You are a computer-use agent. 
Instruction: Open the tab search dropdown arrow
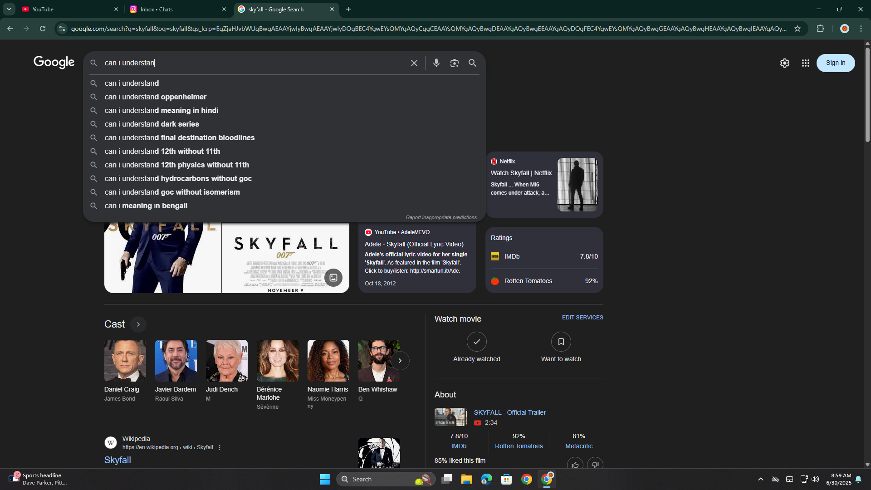click(x=9, y=9)
